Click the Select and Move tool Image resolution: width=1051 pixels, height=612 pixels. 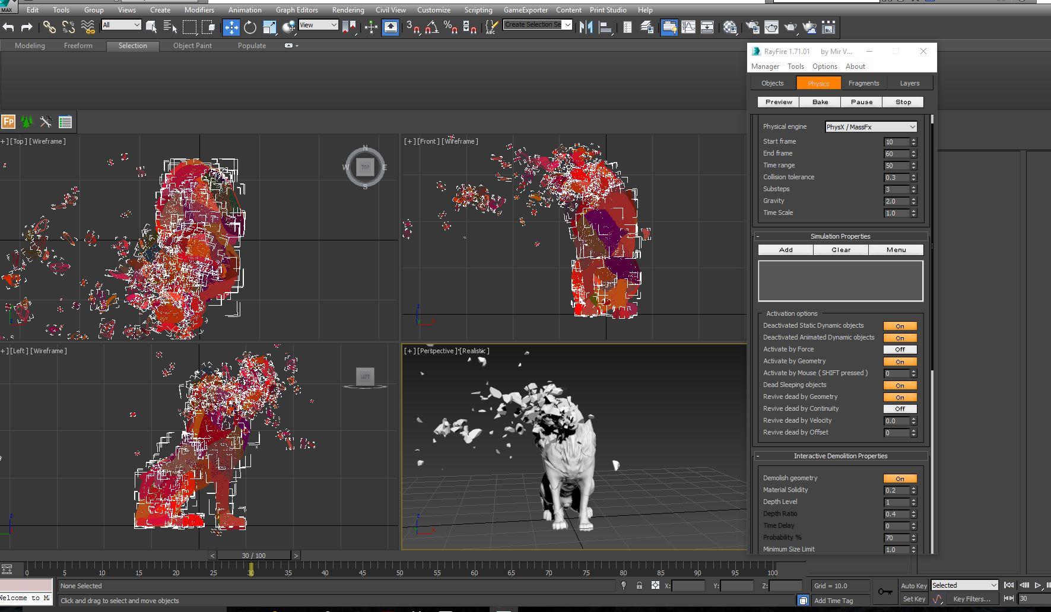point(231,27)
